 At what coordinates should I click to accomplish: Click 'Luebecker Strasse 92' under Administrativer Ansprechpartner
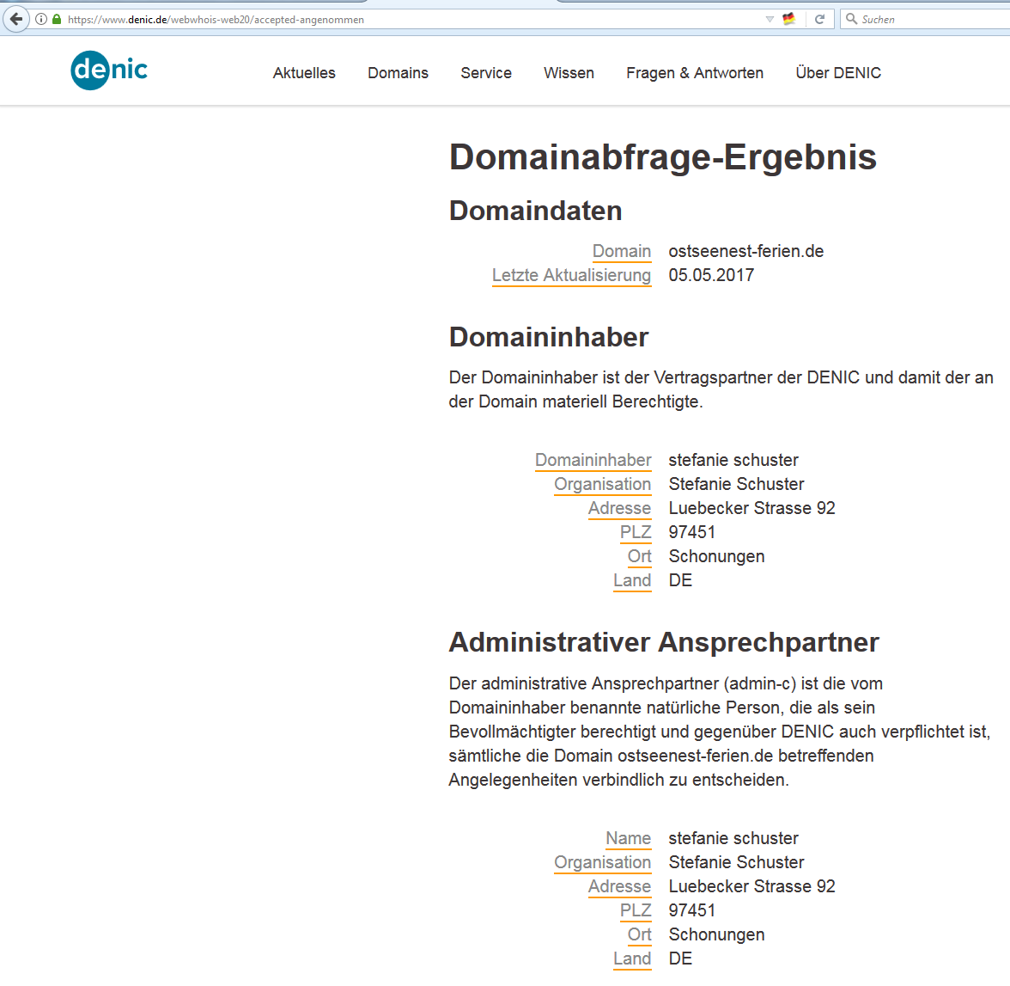click(751, 886)
